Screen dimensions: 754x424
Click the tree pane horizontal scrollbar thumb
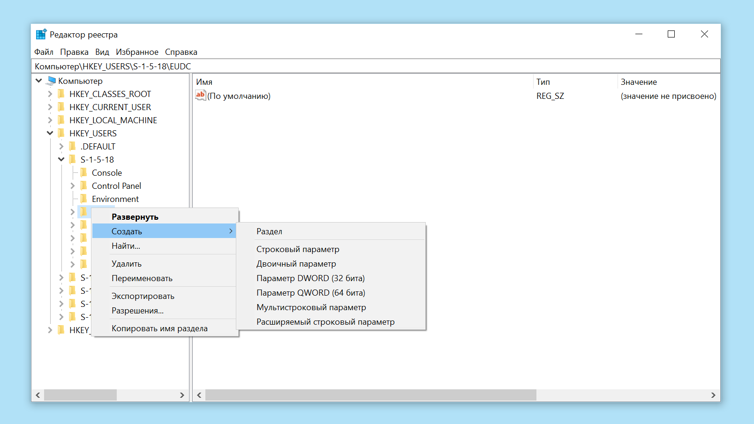pyautogui.click(x=80, y=395)
